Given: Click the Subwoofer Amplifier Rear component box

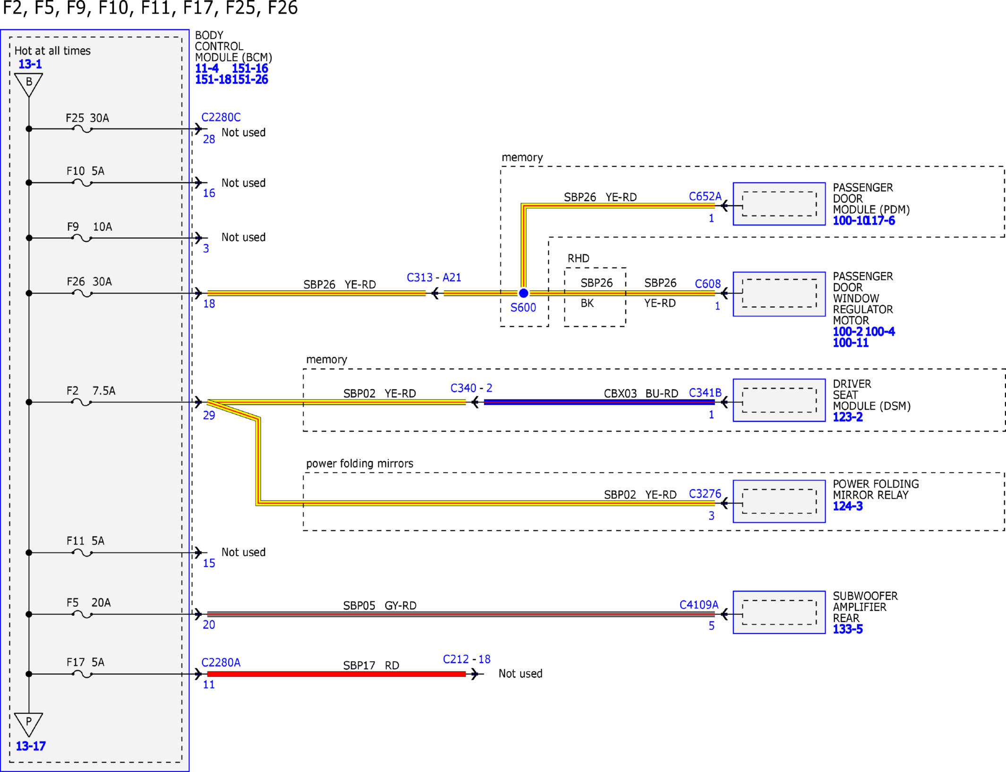Looking at the screenshot, I should pyautogui.click(x=779, y=612).
